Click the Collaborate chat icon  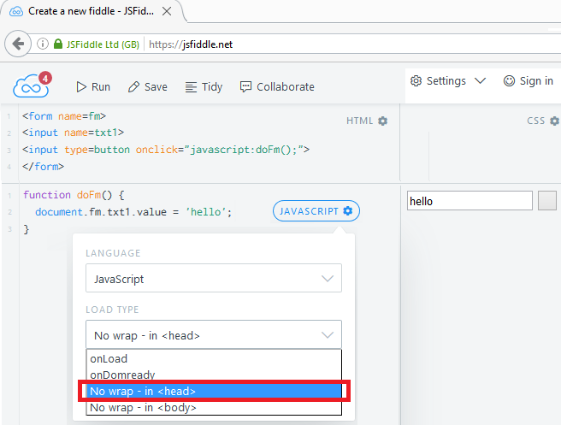(x=246, y=86)
